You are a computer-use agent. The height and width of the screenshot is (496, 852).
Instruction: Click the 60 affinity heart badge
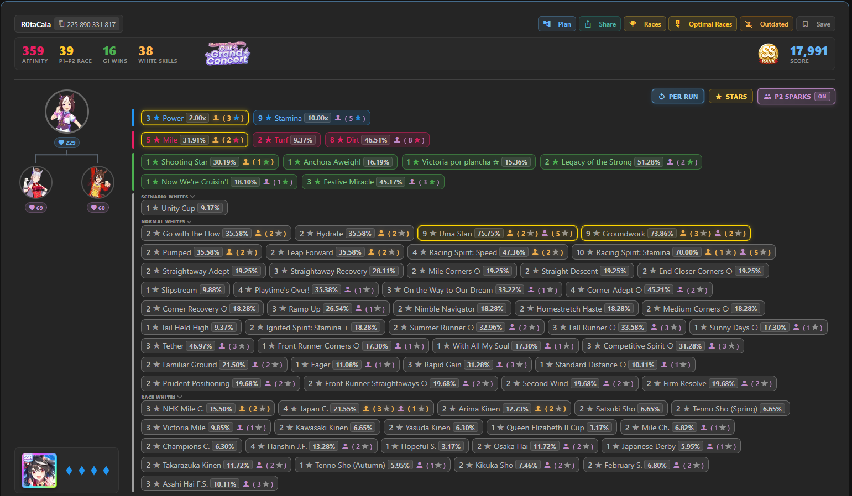tap(98, 208)
